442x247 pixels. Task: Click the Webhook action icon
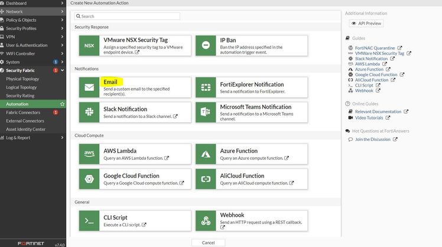coord(206,220)
